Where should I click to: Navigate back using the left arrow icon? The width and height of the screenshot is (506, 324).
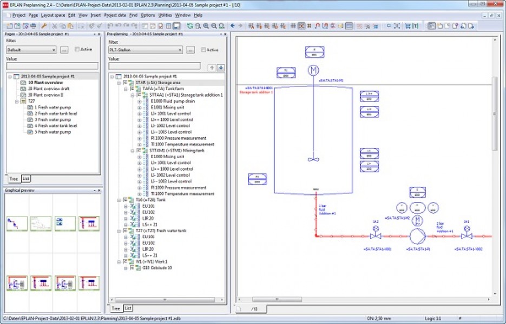point(232,25)
